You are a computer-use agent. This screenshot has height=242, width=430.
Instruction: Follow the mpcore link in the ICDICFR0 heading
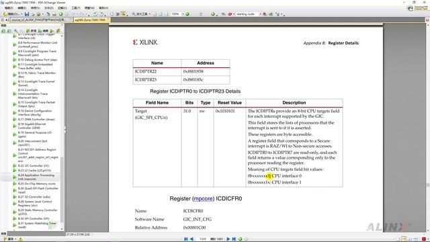pos(203,199)
